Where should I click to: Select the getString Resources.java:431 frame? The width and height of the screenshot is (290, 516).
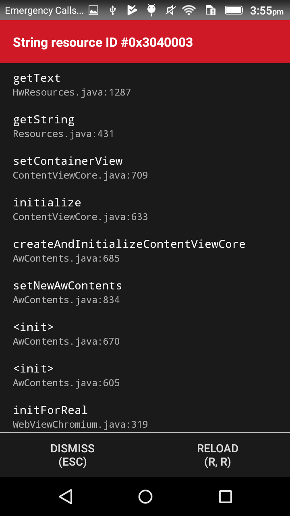click(145, 126)
